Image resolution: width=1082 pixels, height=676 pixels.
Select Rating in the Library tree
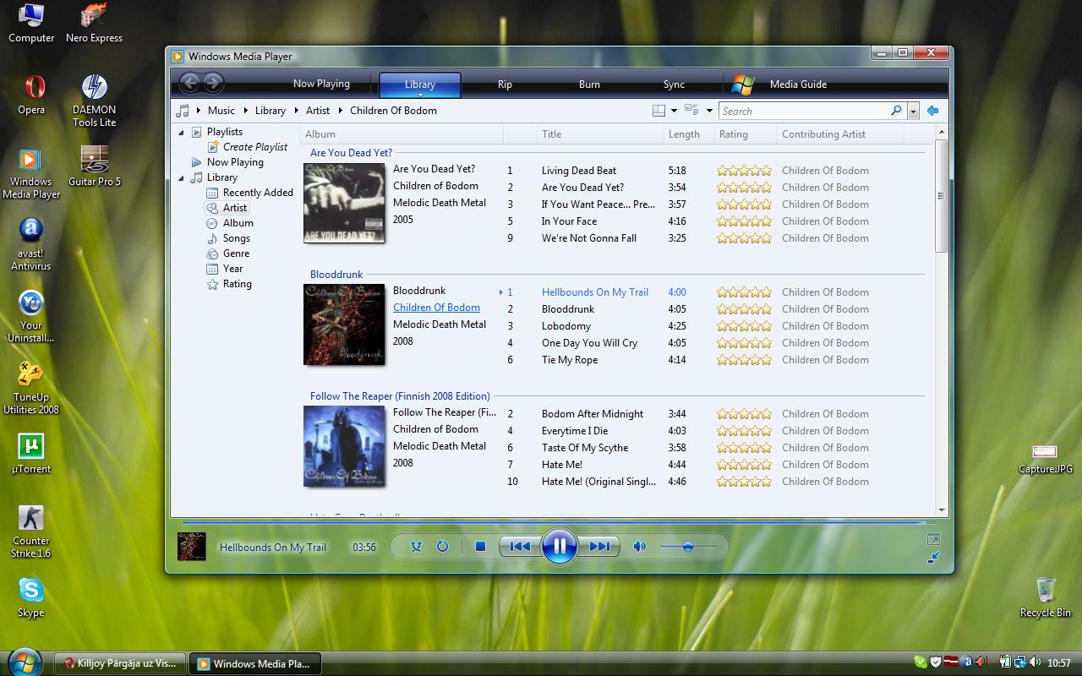[x=238, y=284]
